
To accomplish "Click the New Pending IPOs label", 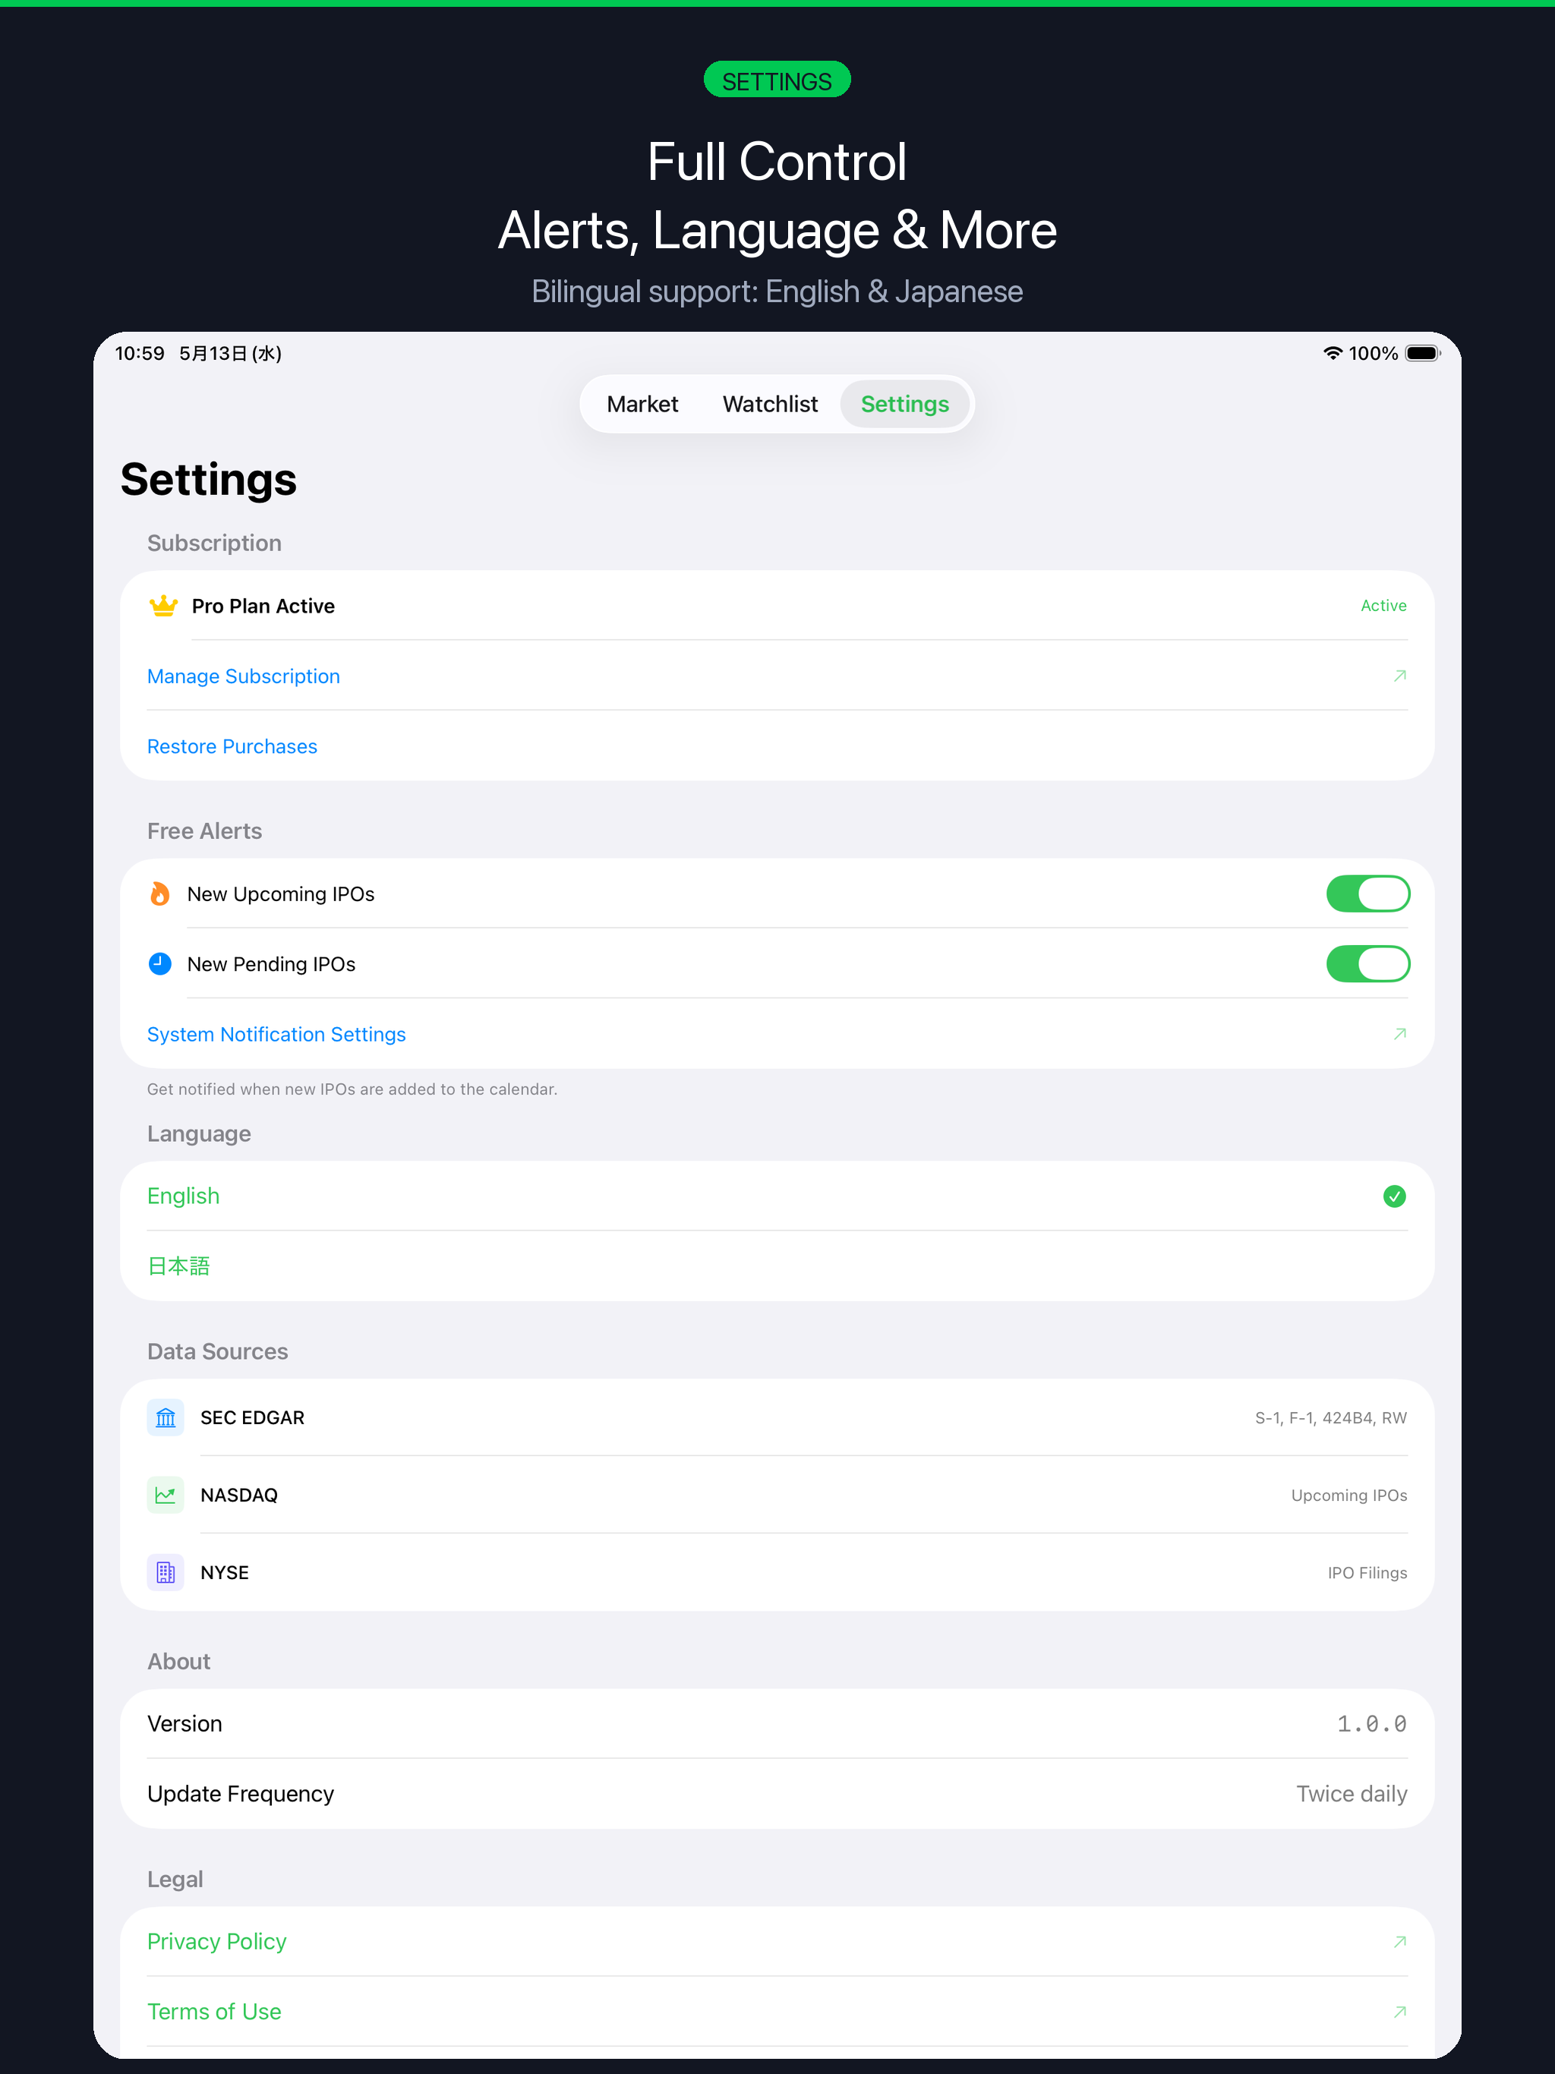I will 271,964.
